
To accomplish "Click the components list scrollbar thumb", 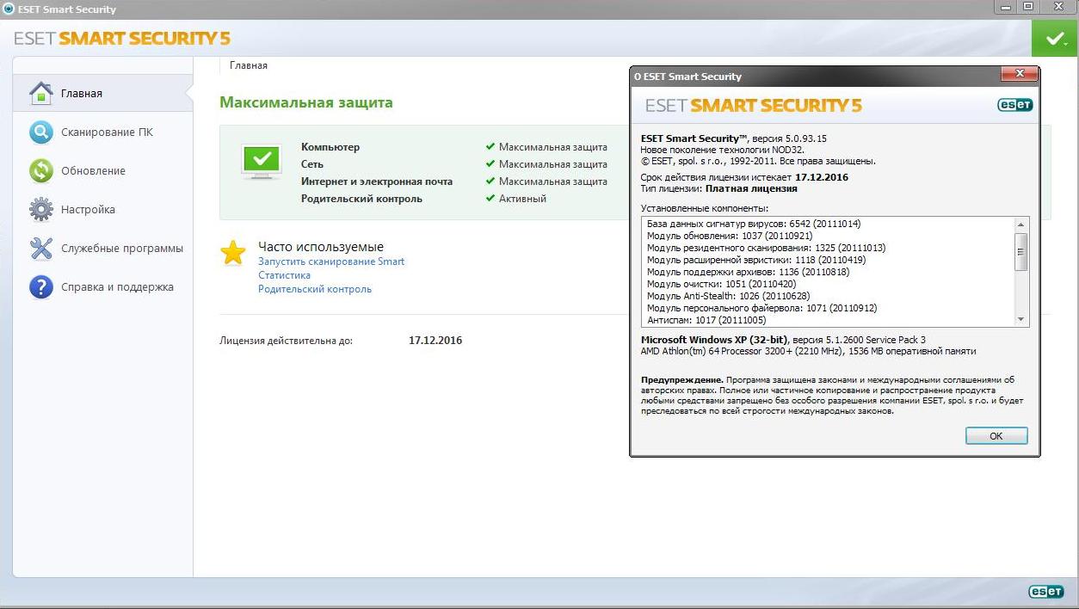I will point(1021,251).
